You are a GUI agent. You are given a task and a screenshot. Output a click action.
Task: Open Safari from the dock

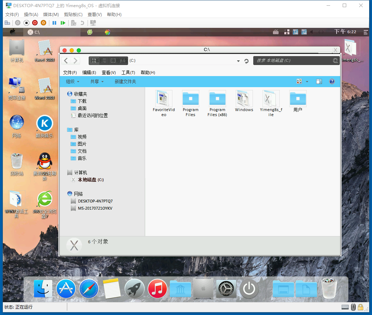(x=89, y=289)
